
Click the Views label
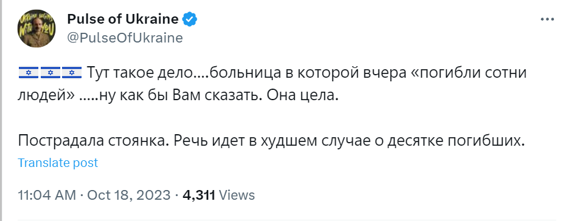(237, 195)
